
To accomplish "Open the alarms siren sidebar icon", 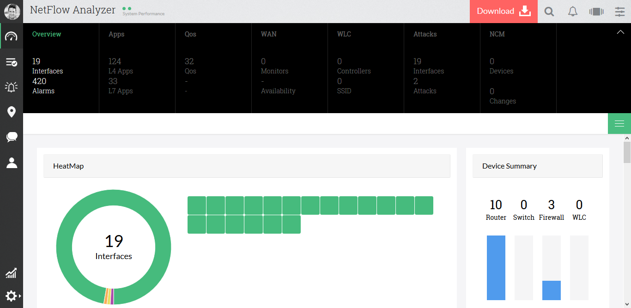I will tap(12, 87).
